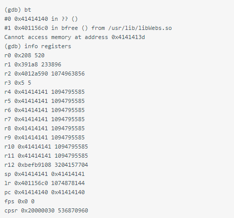The height and width of the screenshot is (218, 234).
Task: Click the r4 register line
Action: pyautogui.click(x=45, y=92)
